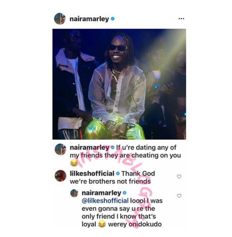Tap verified badge beside header username nairamarley
Viewport: 232px width, 237px height.
coord(112,19)
